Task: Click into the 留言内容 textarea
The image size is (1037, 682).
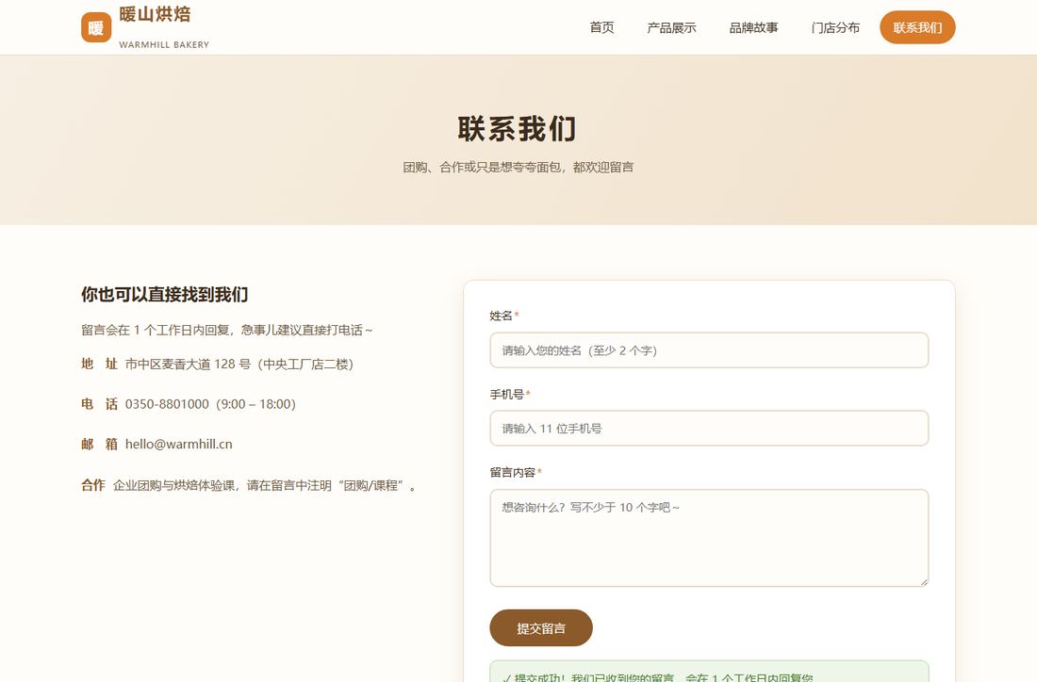Action: [709, 538]
